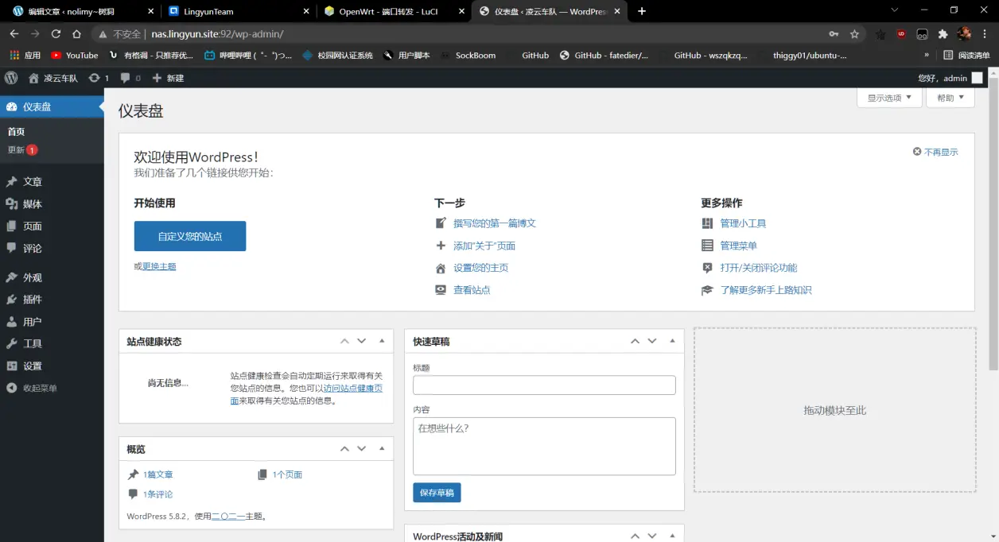Open 1条评论 link in 概览
Screen dimensions: 999x542
point(157,494)
